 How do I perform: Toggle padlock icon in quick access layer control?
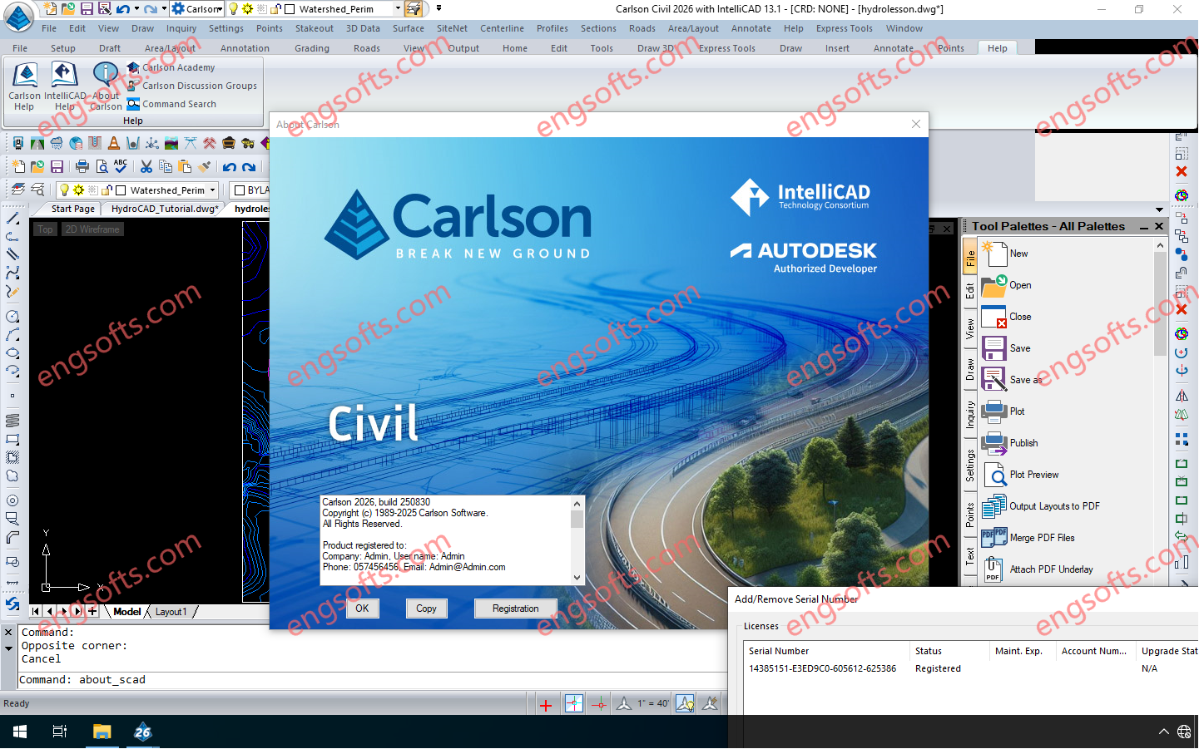(x=275, y=8)
